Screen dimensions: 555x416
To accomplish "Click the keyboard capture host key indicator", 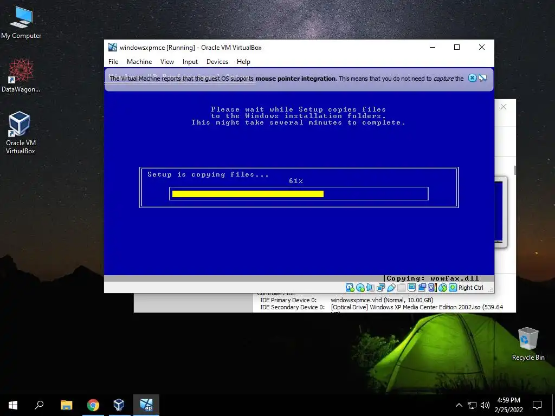I will pyautogui.click(x=453, y=288).
